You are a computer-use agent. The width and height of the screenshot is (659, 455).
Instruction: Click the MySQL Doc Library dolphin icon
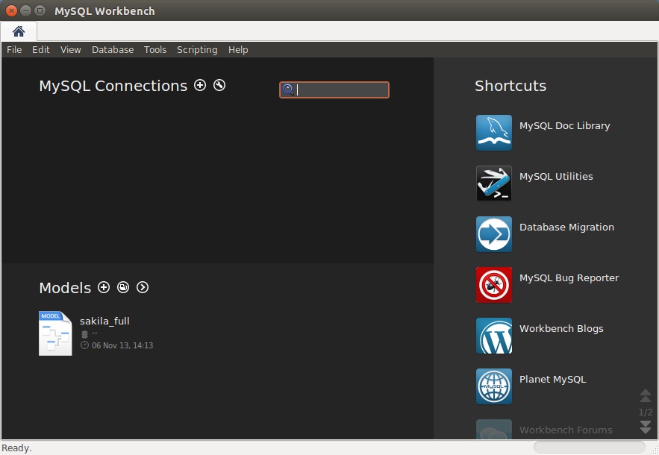[494, 133]
